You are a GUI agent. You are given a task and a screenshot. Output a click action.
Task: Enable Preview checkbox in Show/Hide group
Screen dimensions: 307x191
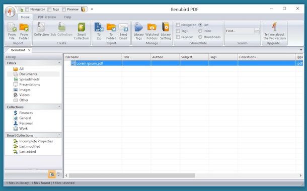pos(178,37)
